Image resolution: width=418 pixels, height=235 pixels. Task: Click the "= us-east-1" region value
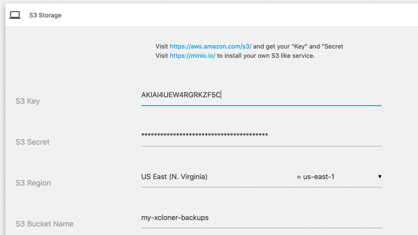click(316, 177)
